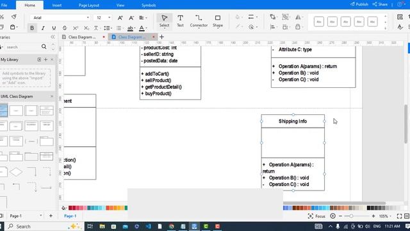Collapse the Libraries panel

coord(53,37)
